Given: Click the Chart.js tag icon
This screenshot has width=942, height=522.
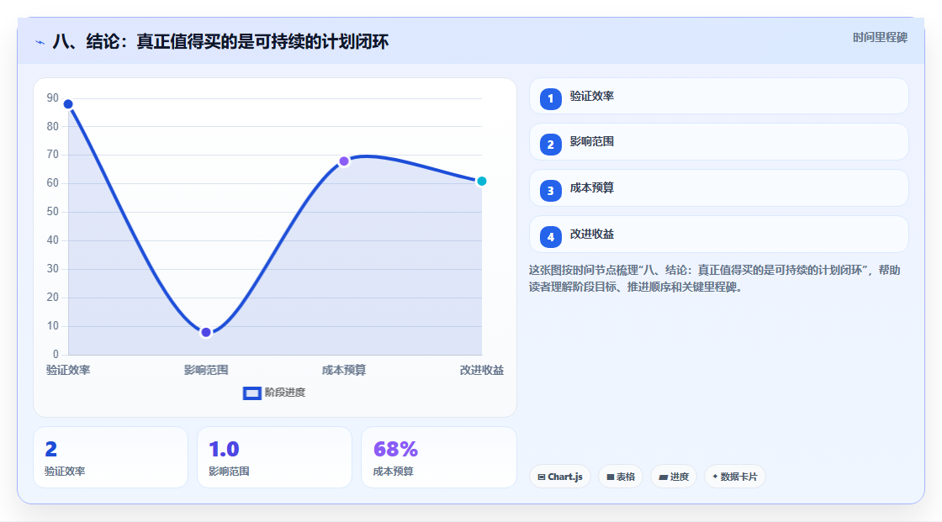Looking at the screenshot, I should [542, 477].
